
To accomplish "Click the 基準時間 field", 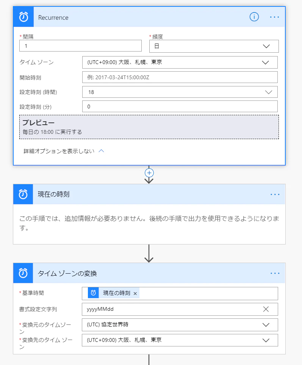I will coord(180,293).
